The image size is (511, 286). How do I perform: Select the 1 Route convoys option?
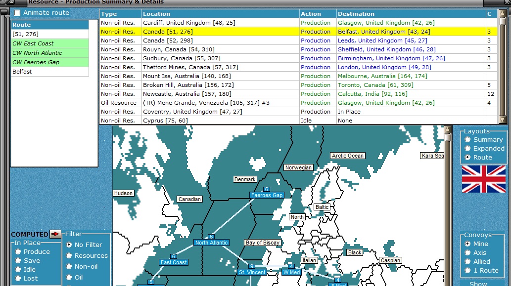click(467, 270)
